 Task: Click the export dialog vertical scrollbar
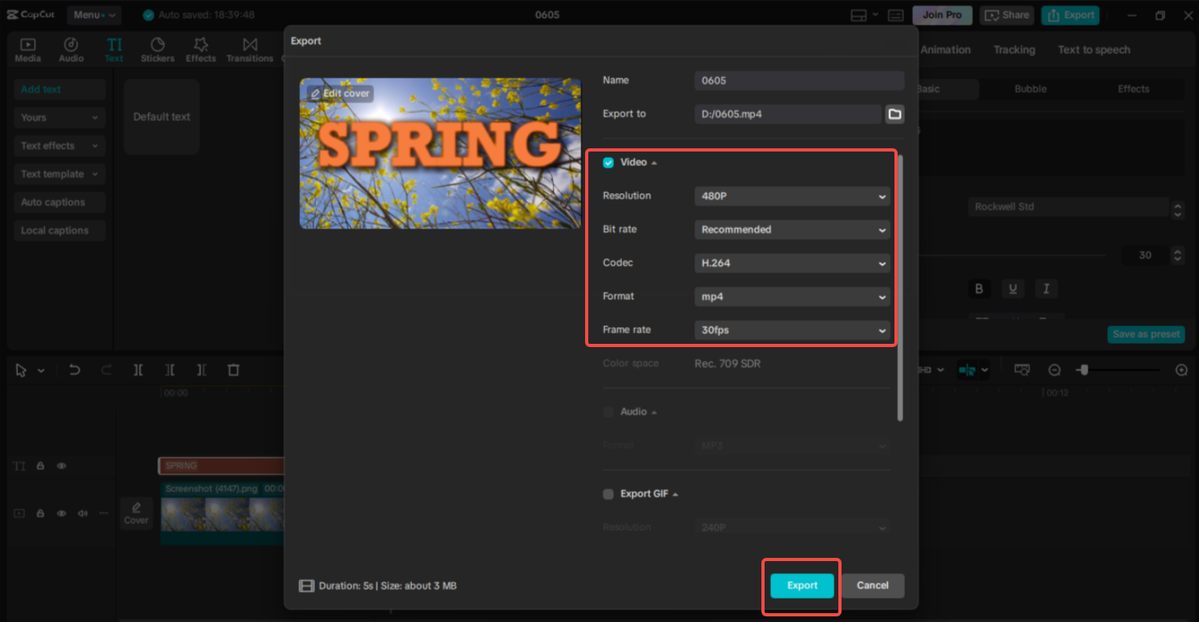point(900,289)
